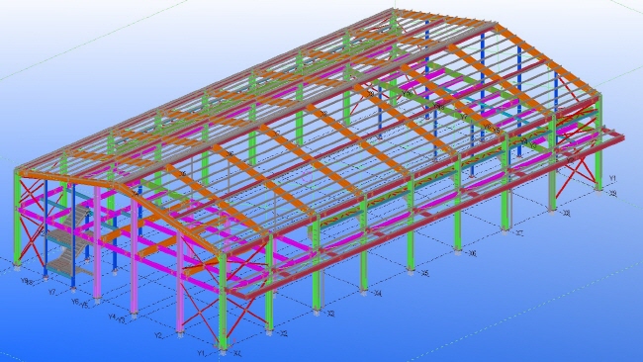Select the Y7 grid label near staircase
The image size is (643, 362).
(52, 292)
